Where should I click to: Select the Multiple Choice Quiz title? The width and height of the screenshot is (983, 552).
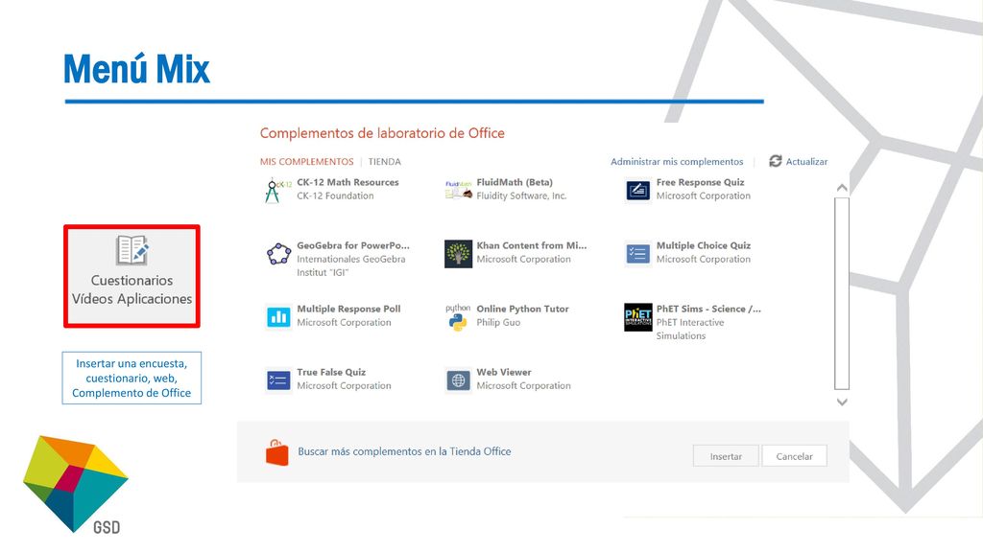point(704,245)
